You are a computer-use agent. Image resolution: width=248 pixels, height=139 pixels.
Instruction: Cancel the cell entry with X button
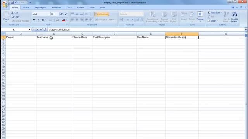pos(37,29)
